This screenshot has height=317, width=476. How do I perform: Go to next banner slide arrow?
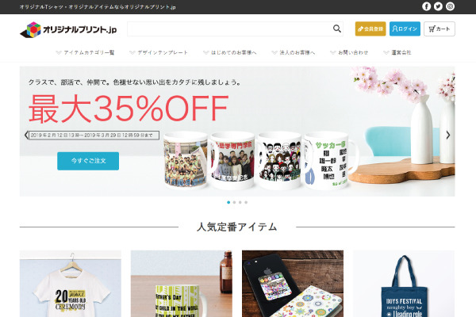tap(448, 136)
